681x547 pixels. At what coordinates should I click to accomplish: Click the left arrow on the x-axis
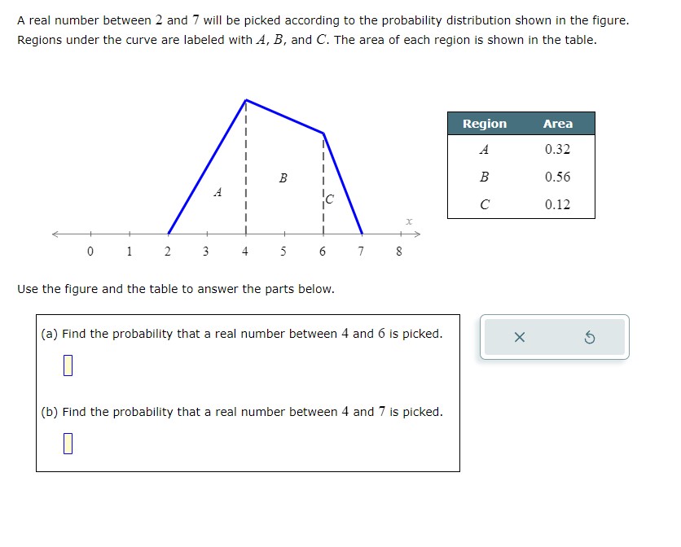coord(53,234)
